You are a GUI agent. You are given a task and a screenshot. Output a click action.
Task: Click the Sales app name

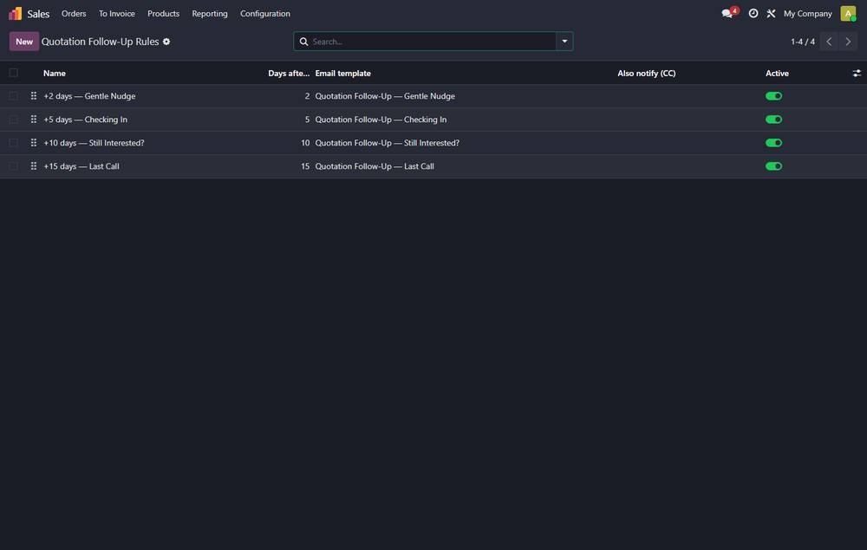(38, 14)
